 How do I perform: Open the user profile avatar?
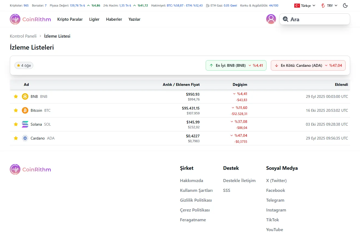point(271,19)
